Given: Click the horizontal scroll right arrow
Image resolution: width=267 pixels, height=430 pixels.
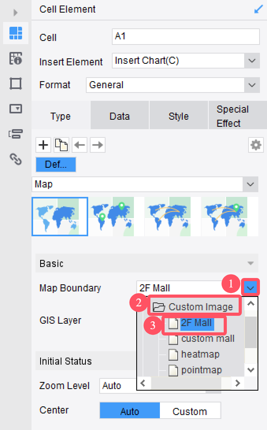Looking at the screenshot, I should [237, 383].
